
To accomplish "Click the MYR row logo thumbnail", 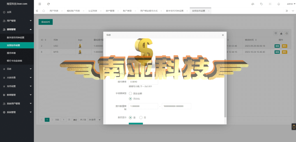I will [80, 52].
